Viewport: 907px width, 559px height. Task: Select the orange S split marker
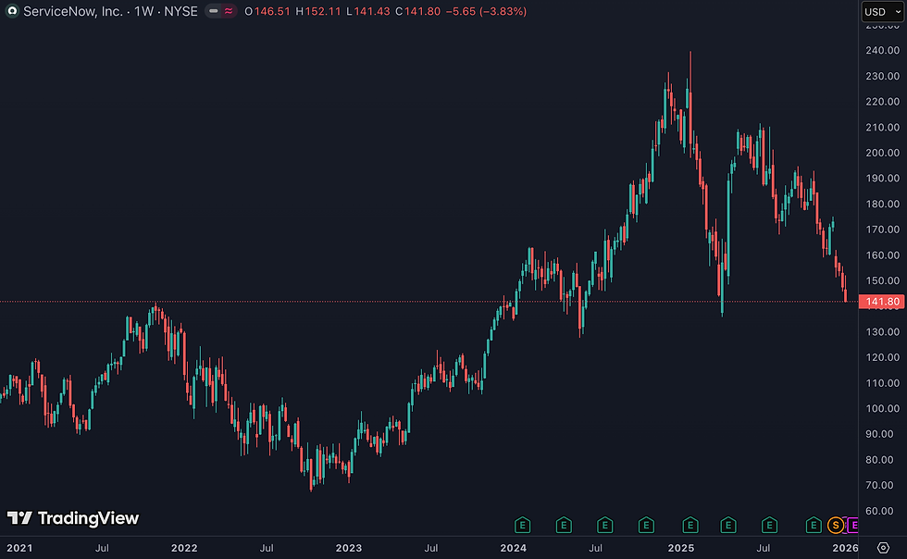point(835,526)
